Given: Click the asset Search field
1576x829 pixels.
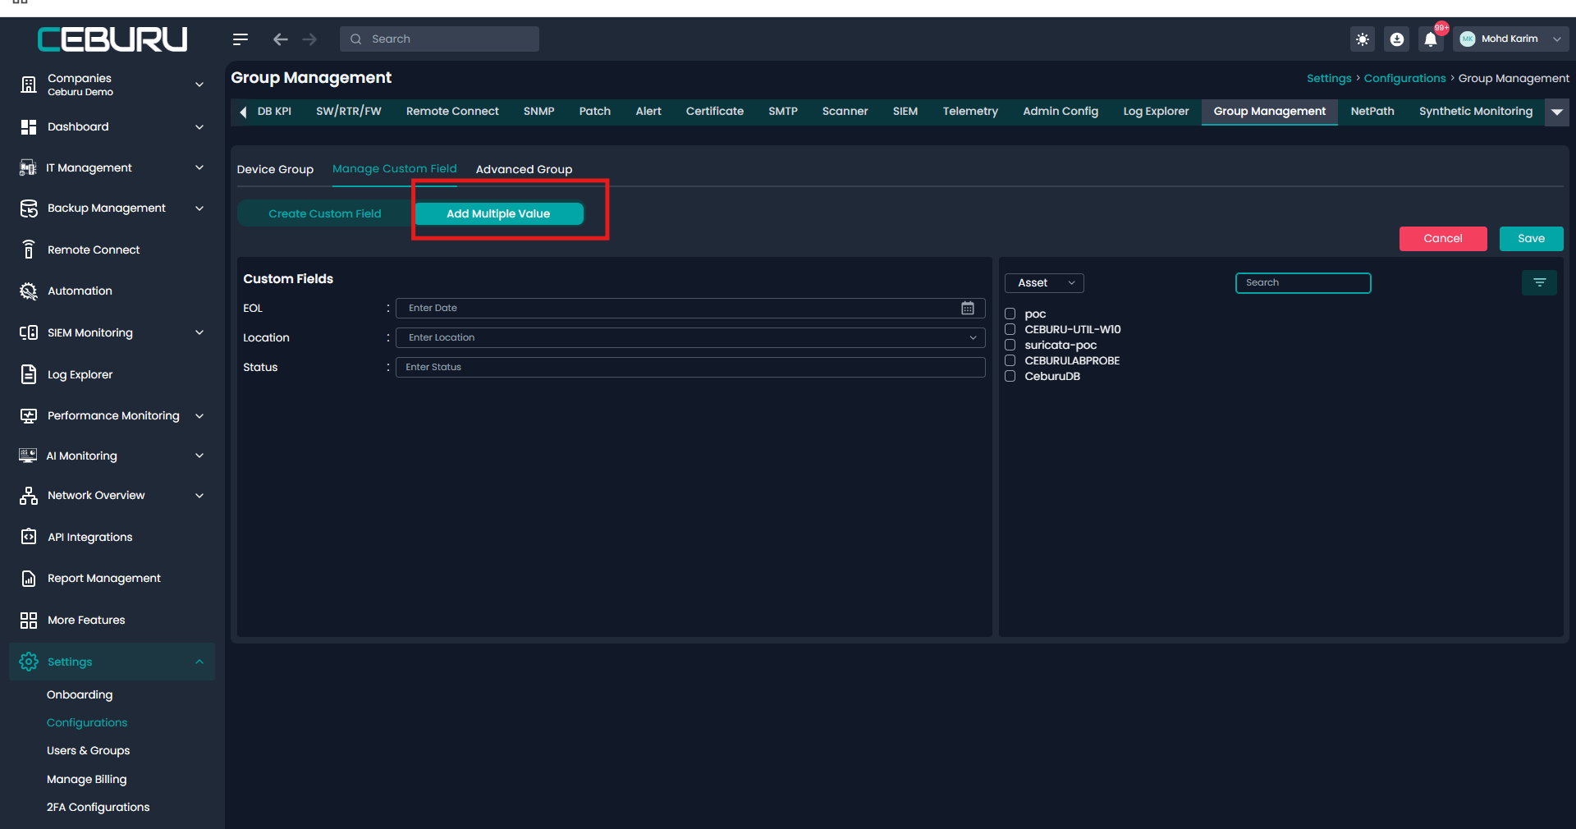Looking at the screenshot, I should click(1303, 283).
